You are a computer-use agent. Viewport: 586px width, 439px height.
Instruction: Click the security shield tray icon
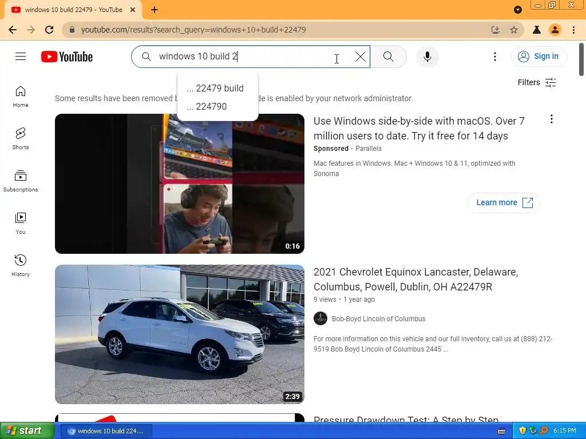[522, 431]
